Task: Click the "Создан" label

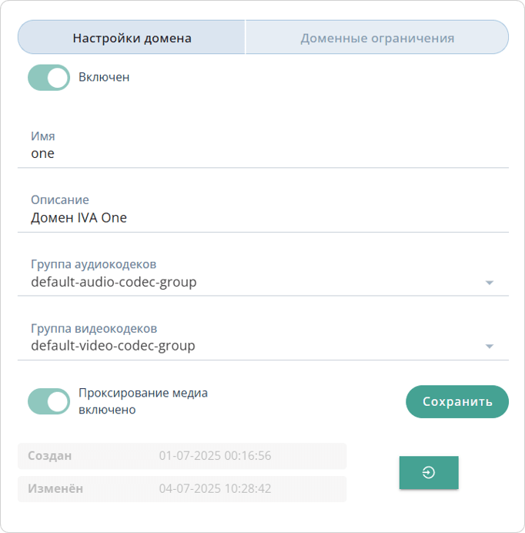Action: click(x=50, y=456)
